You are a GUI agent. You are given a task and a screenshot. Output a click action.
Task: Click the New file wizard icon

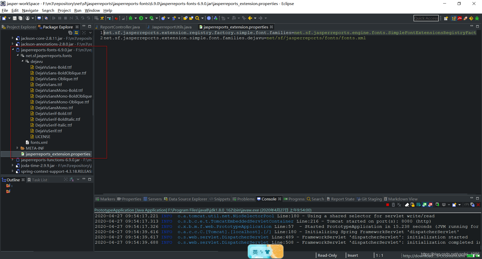4,18
